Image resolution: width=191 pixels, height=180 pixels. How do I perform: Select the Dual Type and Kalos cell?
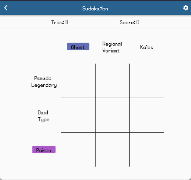[x=147, y=115]
